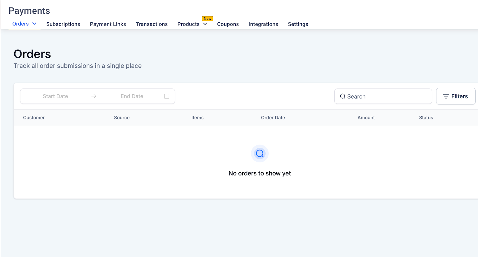The width and height of the screenshot is (478, 257).
Task: Click the Amount column header
Action: [x=366, y=118]
